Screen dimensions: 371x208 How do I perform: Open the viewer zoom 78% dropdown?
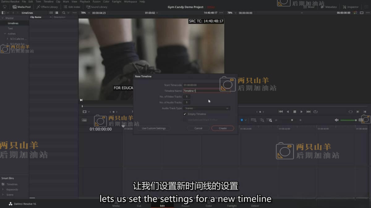[85, 13]
